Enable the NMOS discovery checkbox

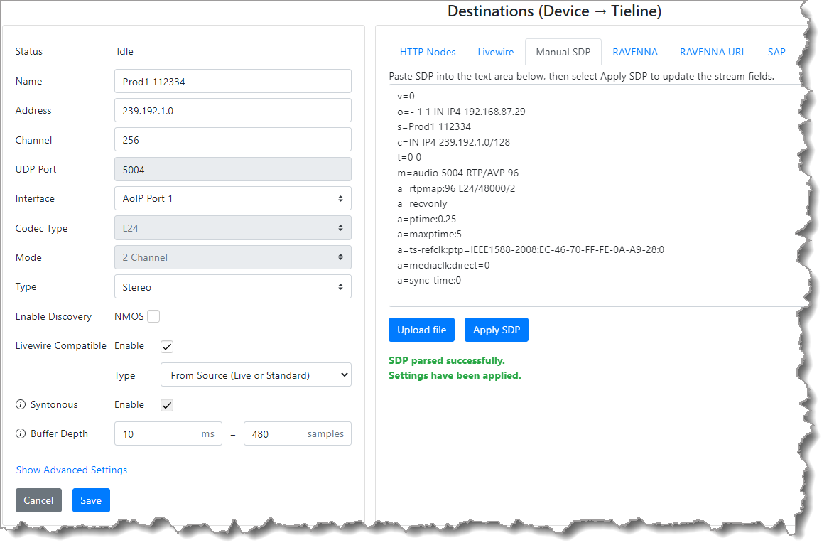click(153, 317)
